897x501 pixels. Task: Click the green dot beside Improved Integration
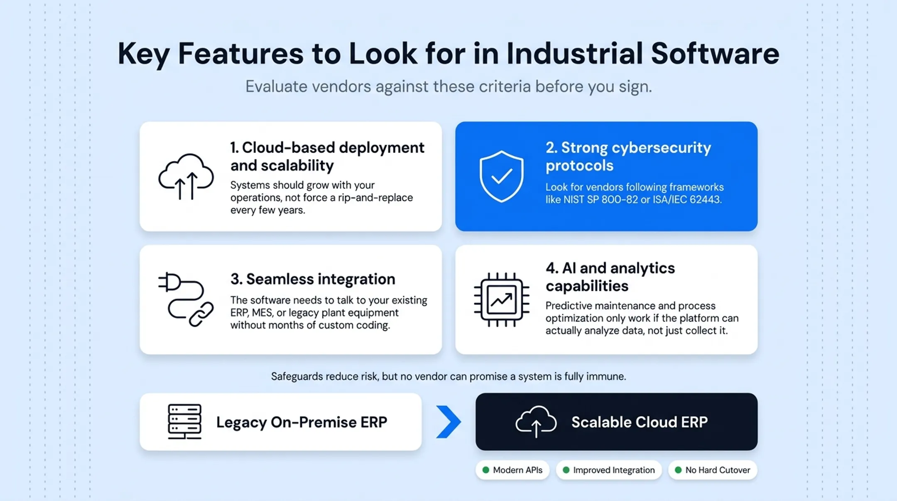click(566, 470)
